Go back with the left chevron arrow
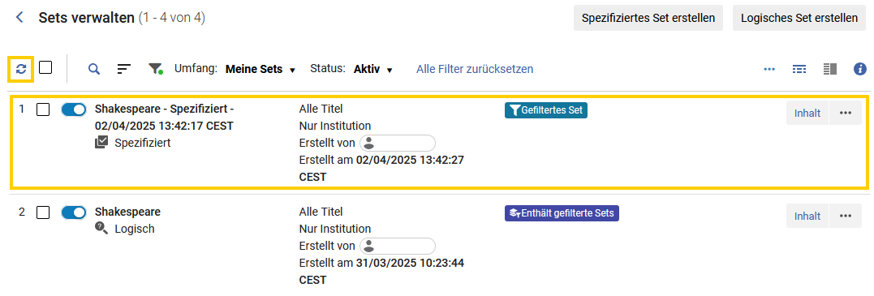The width and height of the screenshot is (874, 296). tap(19, 18)
